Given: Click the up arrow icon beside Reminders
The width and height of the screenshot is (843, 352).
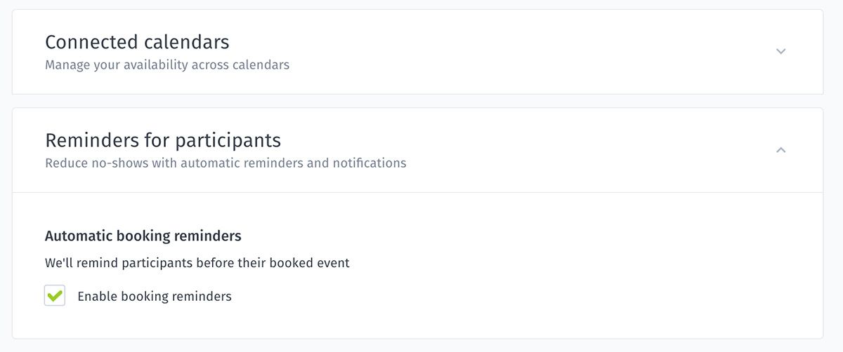Looking at the screenshot, I should click(x=780, y=150).
